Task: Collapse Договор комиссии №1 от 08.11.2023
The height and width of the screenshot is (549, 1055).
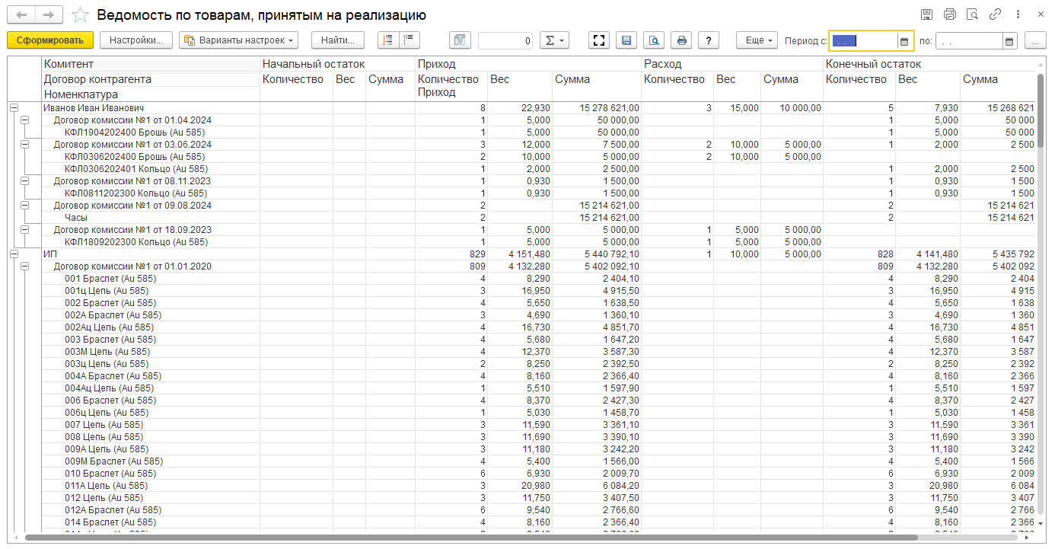Action: 24,181
